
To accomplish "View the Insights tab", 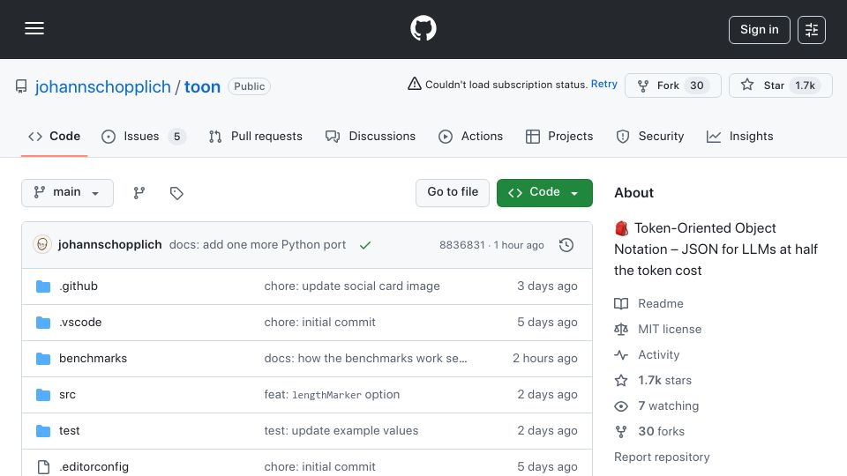I will (739, 137).
